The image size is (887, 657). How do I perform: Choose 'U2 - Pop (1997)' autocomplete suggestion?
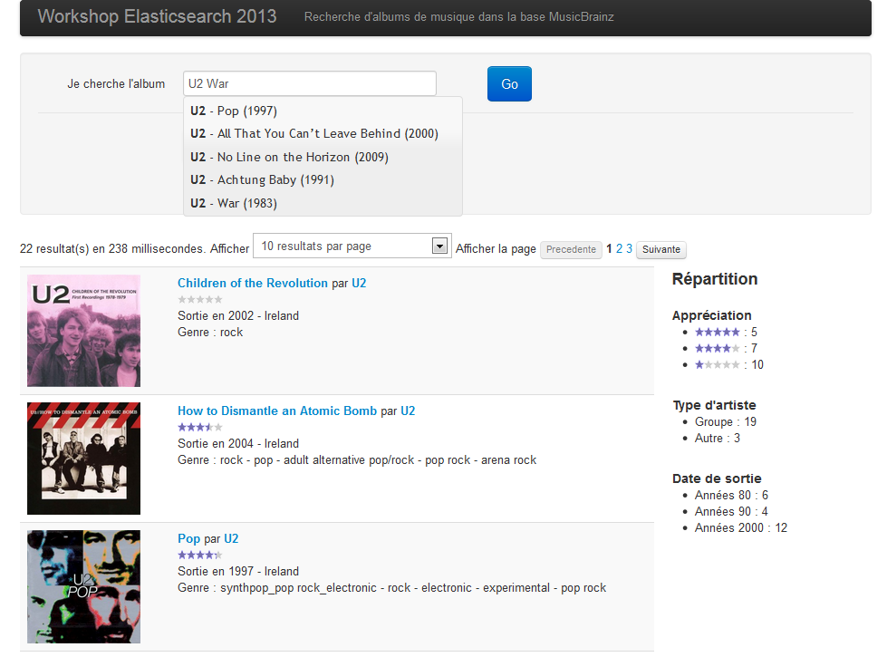234,111
